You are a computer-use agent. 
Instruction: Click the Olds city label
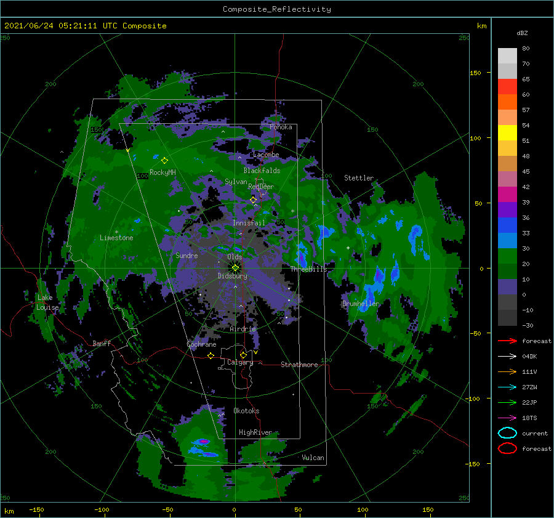[x=235, y=257]
